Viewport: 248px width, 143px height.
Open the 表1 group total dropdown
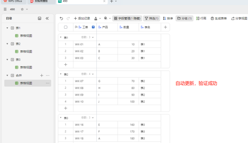(x=93, y=37)
